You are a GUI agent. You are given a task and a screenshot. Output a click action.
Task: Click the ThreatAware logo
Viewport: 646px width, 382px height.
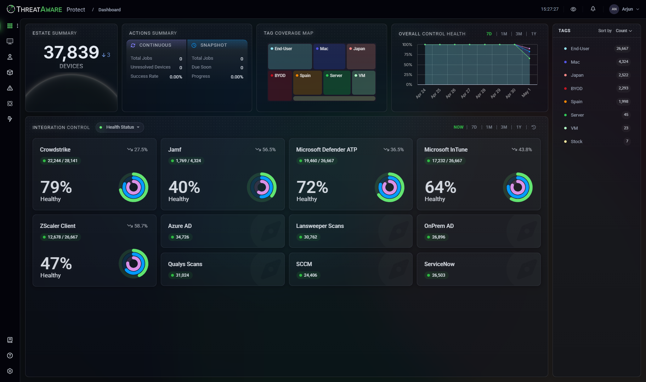(x=35, y=10)
